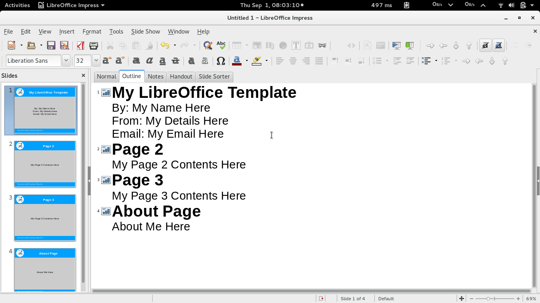Switch to the Normal view tab
540x303 pixels.
(x=106, y=77)
